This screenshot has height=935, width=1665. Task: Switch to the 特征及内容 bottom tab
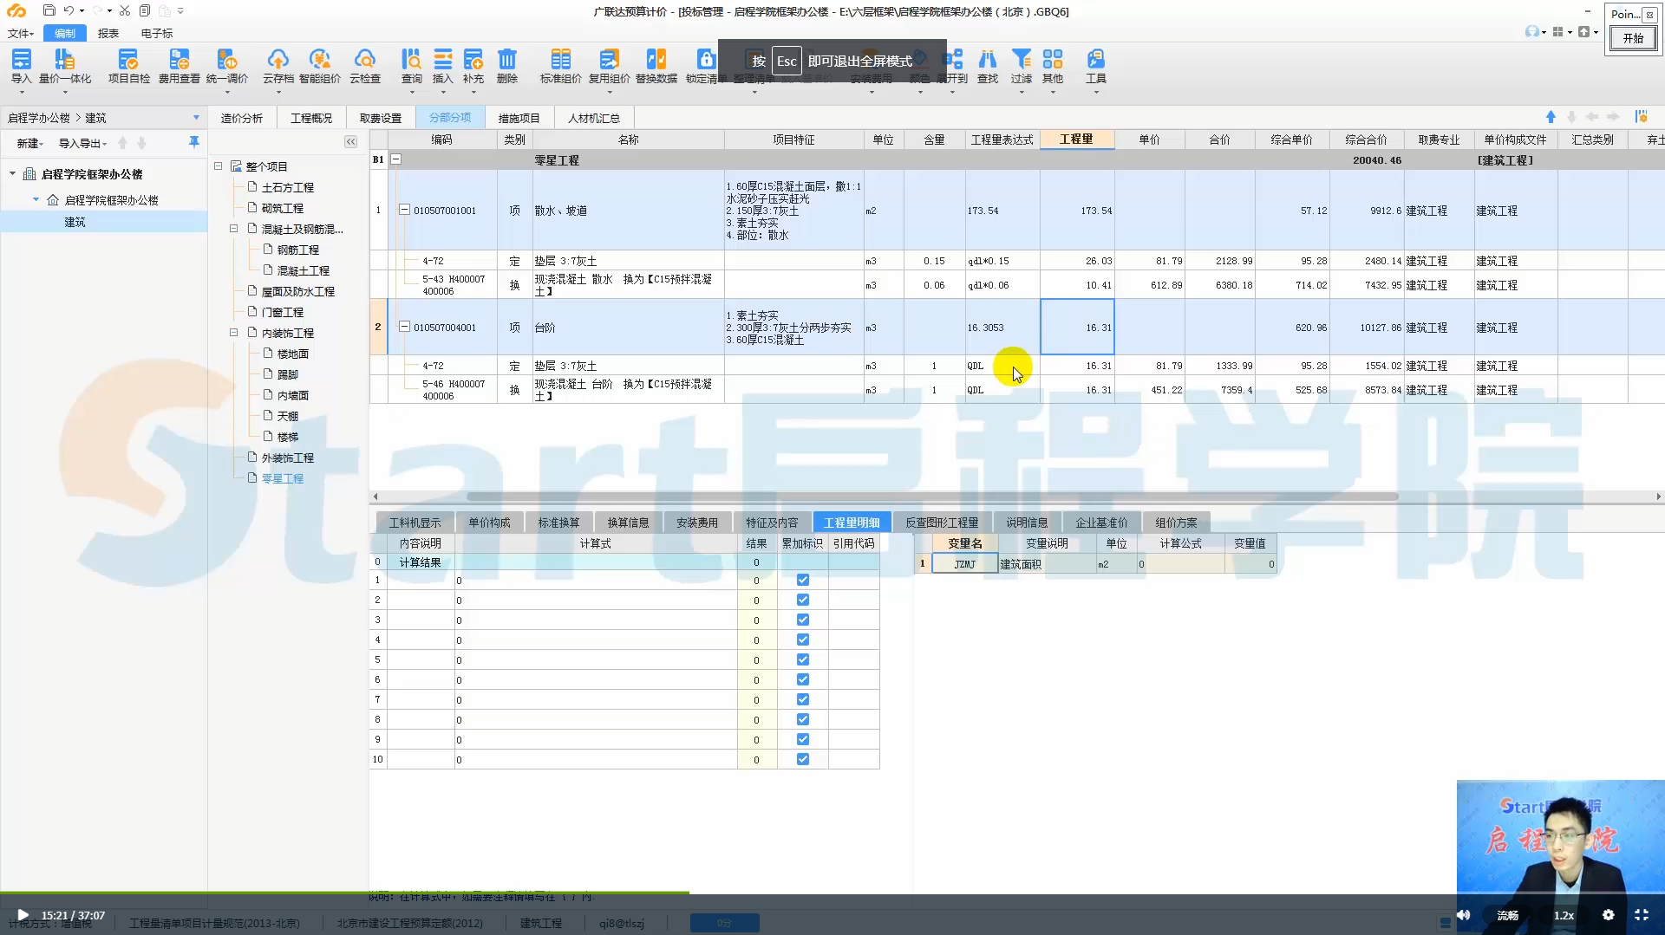pos(772,523)
